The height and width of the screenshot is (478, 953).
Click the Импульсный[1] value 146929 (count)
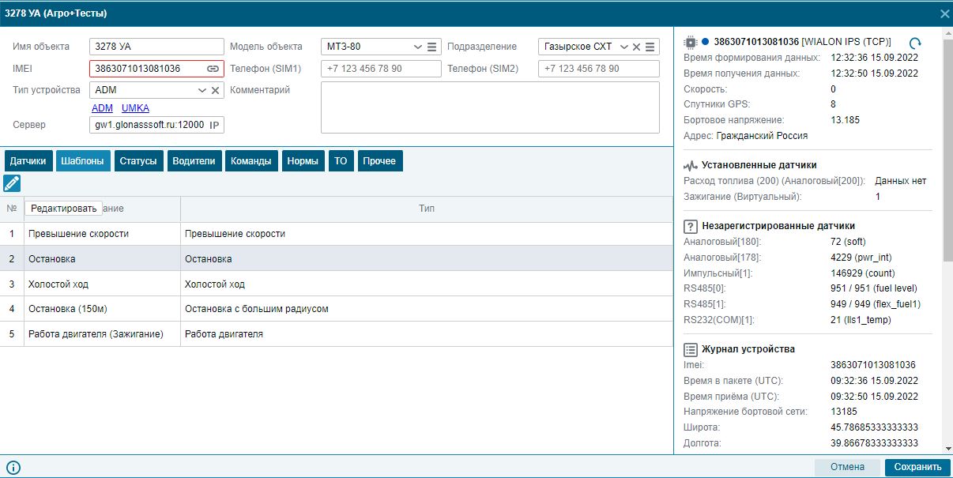coord(862,273)
